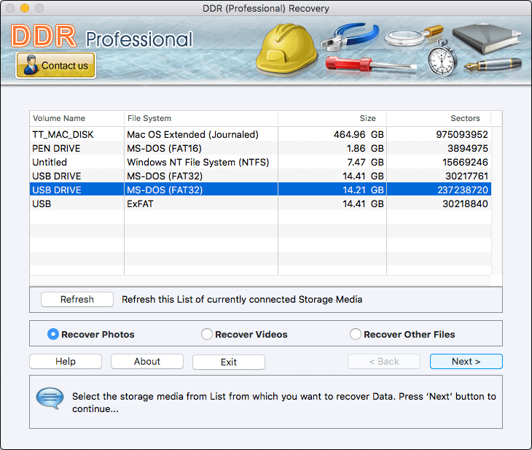Click the yellow hard hat icon
Screen dimensions: 532x450
286,49
